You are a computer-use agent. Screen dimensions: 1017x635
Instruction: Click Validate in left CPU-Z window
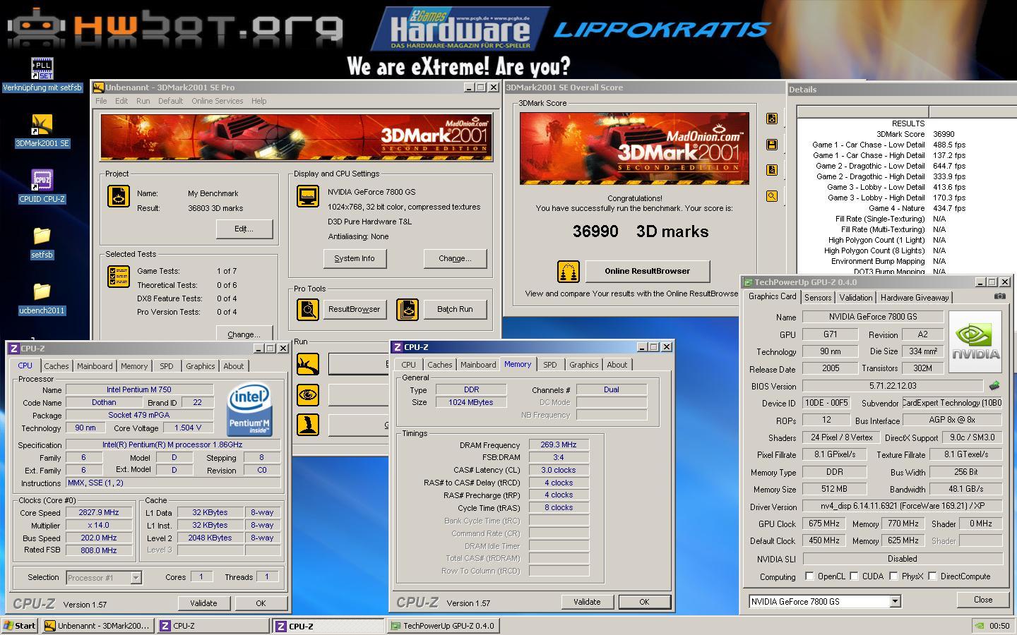tap(203, 603)
